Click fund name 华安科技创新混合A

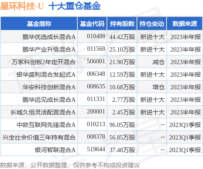point(49,87)
